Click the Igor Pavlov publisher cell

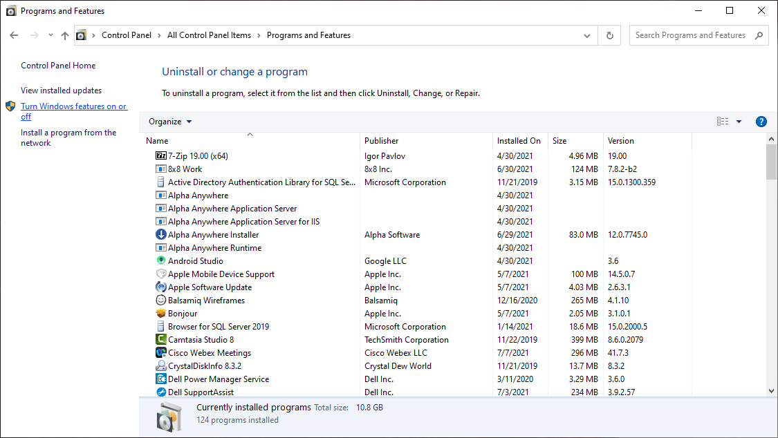tap(385, 156)
